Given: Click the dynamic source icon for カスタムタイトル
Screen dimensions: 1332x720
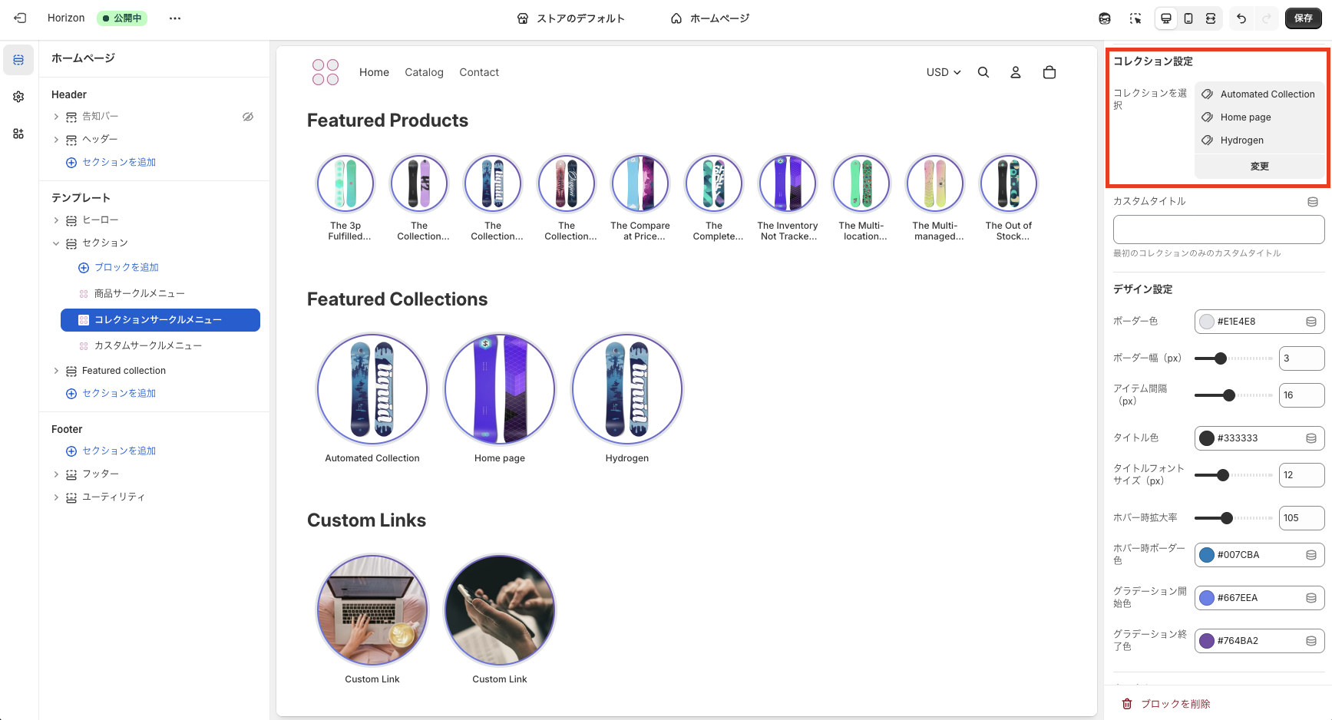Looking at the screenshot, I should point(1313,202).
